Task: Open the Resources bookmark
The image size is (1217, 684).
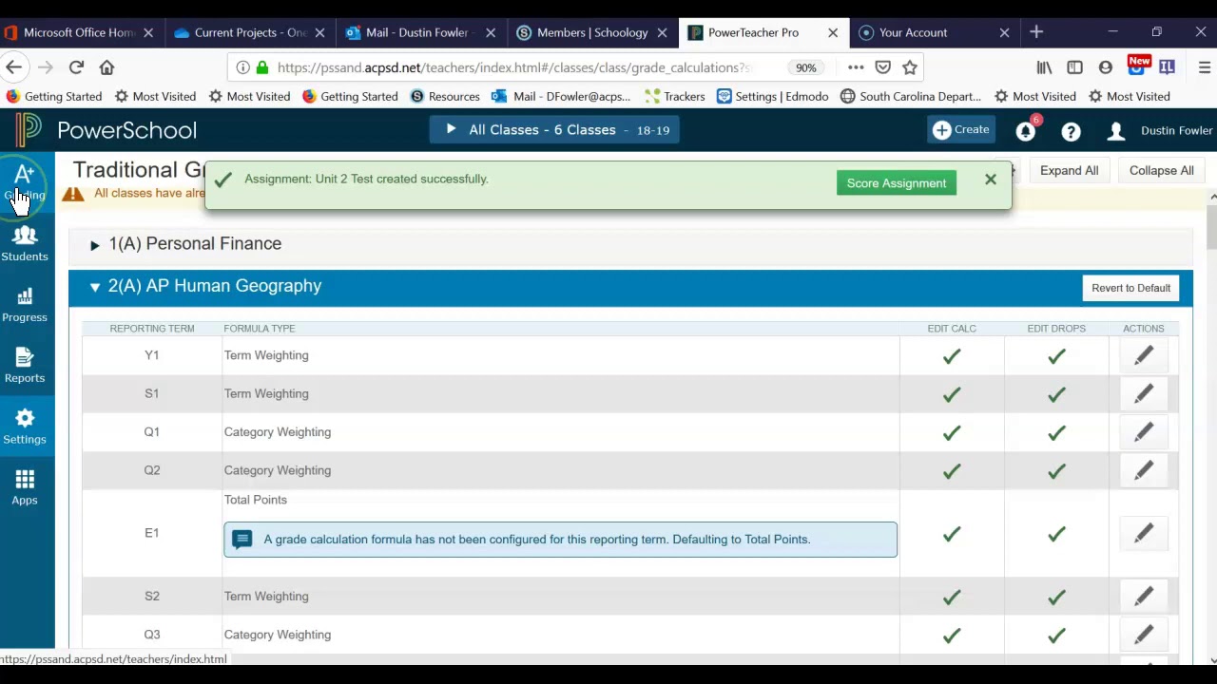Action: (x=445, y=96)
